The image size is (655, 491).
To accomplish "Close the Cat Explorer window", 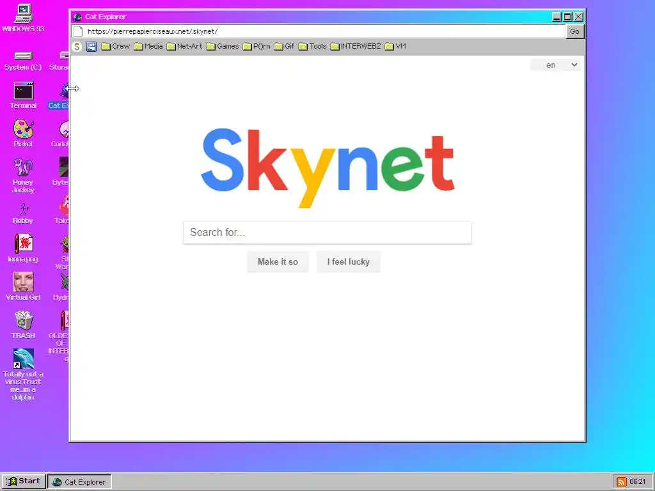I will click(578, 17).
